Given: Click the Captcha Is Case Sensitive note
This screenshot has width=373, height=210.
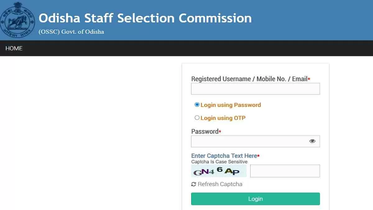Looking at the screenshot, I should tap(219, 162).
